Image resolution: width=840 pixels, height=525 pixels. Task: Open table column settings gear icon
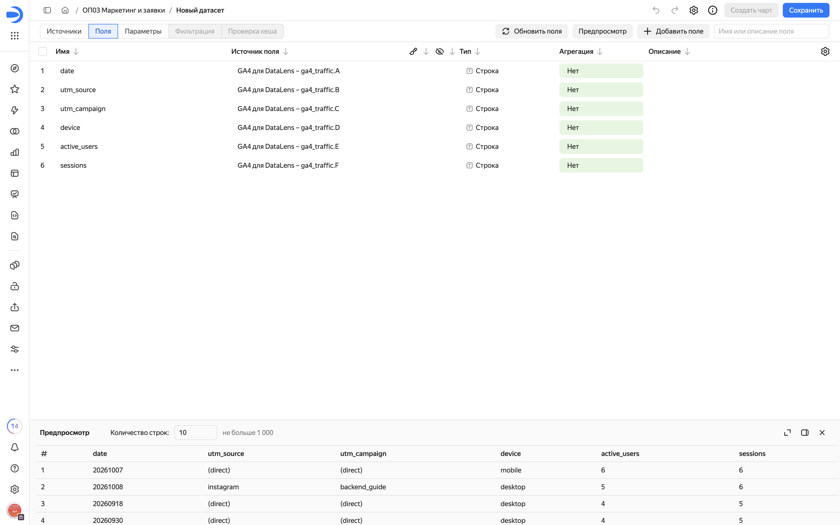(x=825, y=51)
